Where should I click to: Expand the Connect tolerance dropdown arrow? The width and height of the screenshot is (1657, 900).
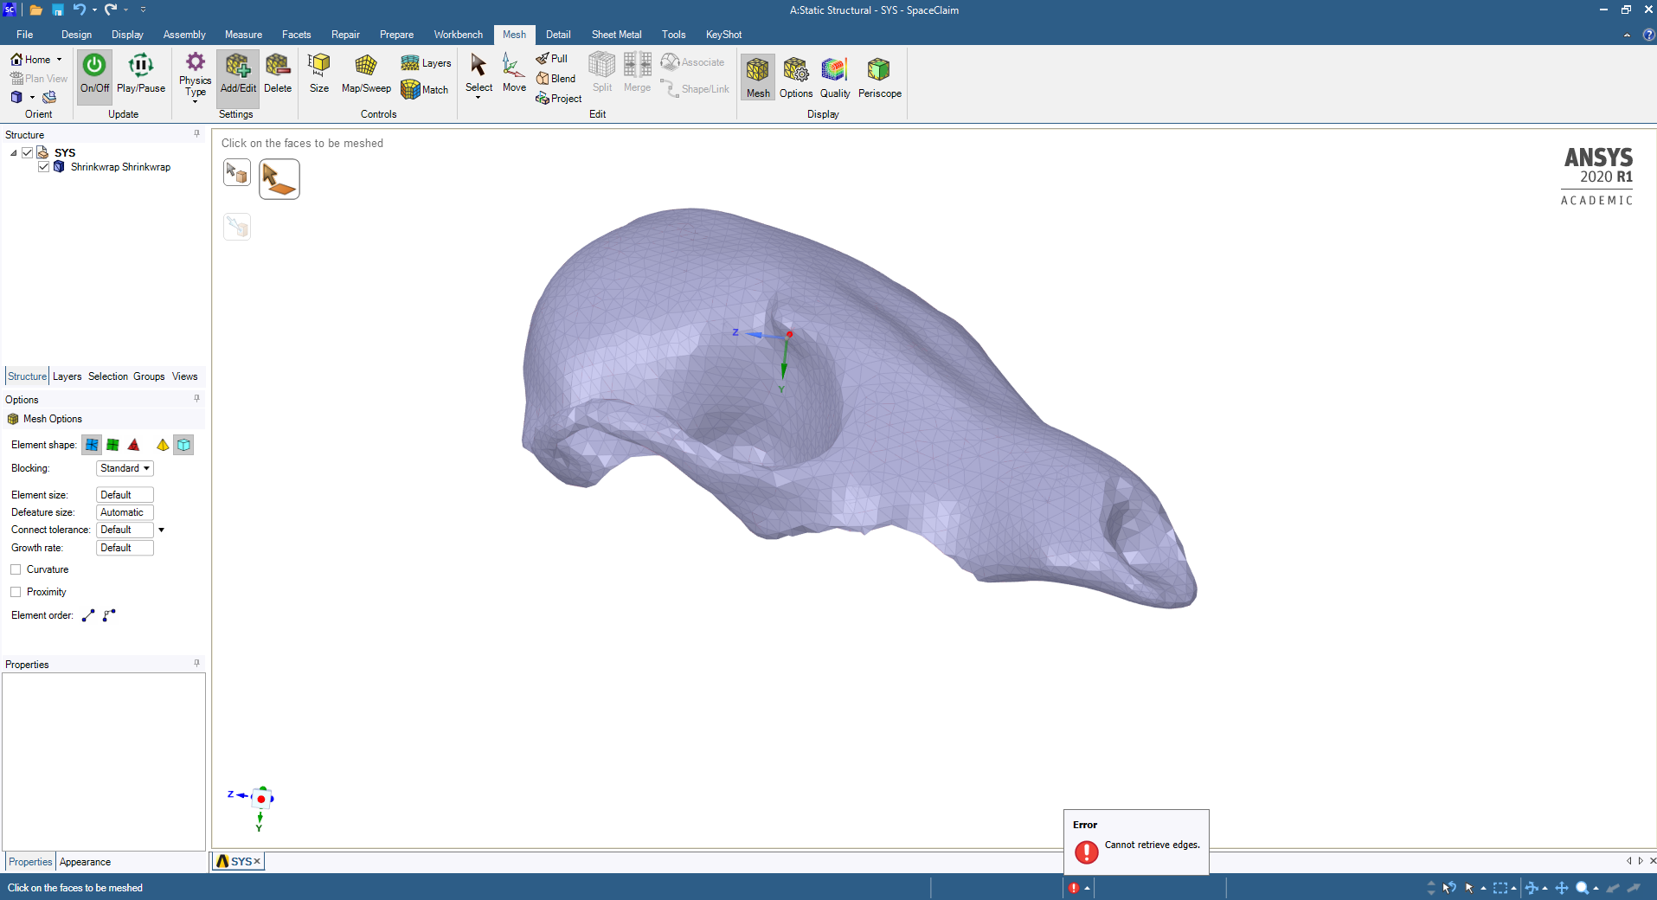pos(162,530)
